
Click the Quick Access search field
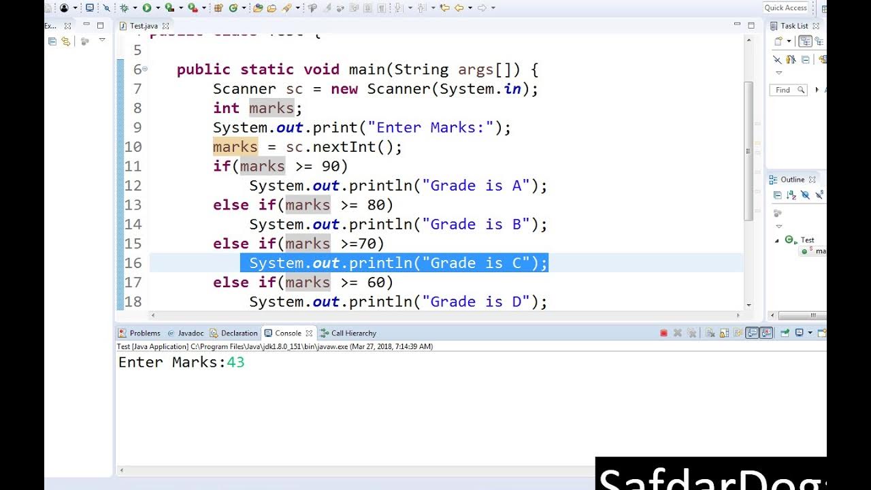(785, 7)
